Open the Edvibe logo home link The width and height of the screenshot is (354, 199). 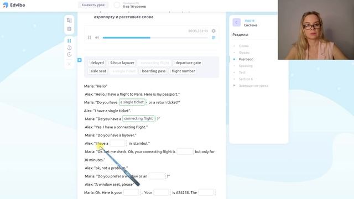[14, 5]
